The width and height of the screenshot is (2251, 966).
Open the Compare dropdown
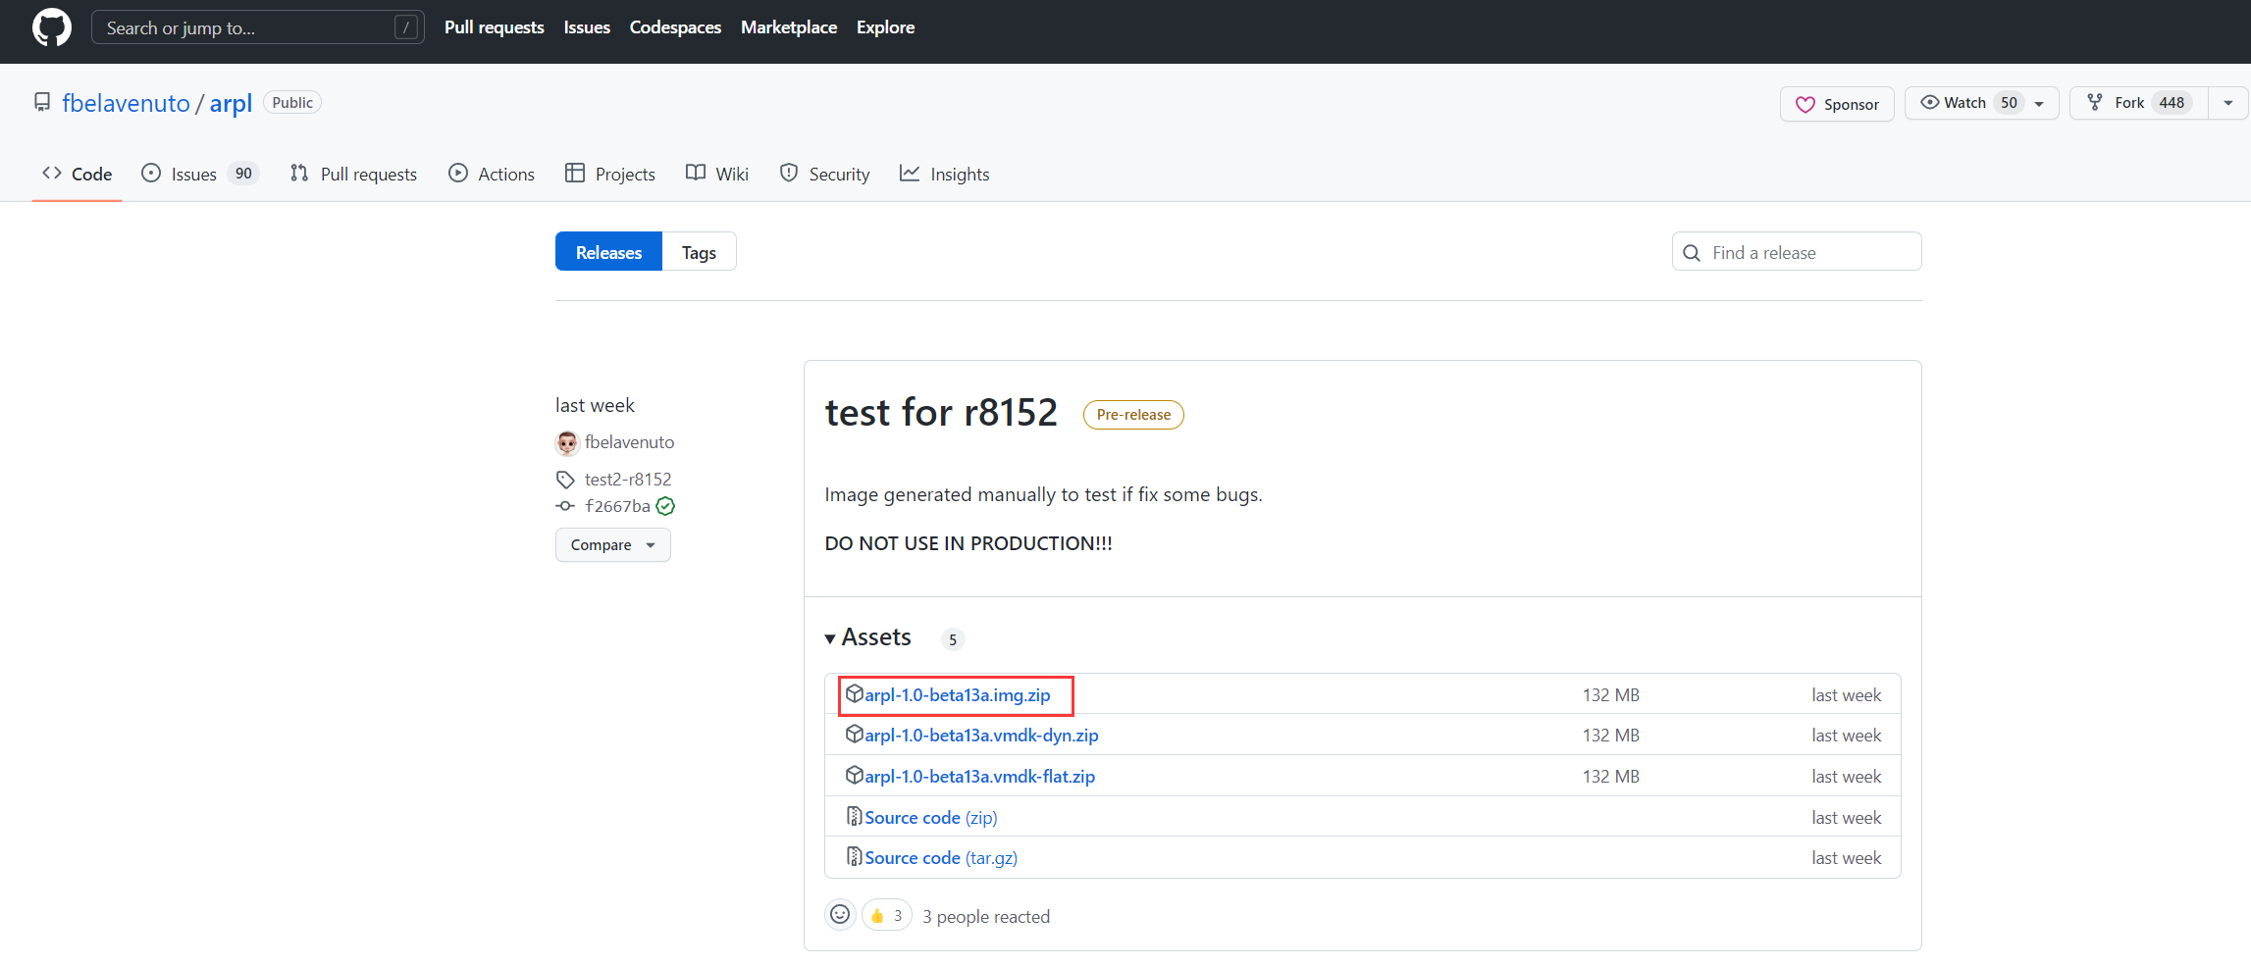[613, 545]
